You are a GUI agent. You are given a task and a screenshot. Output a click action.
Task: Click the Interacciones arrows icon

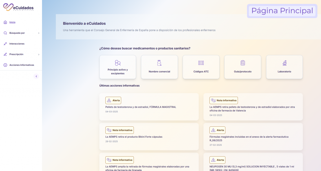(x=5, y=44)
